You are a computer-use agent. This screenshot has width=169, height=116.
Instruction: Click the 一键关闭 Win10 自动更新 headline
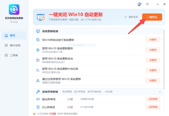pyautogui.click(x=76, y=14)
